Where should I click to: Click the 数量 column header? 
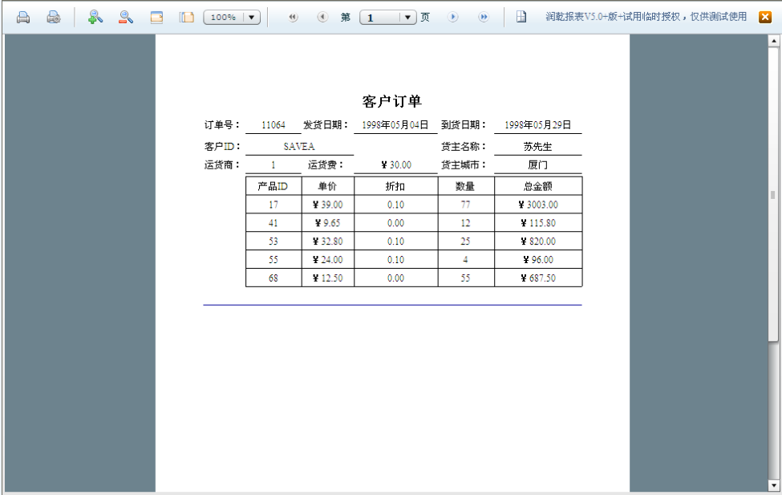[x=466, y=186]
